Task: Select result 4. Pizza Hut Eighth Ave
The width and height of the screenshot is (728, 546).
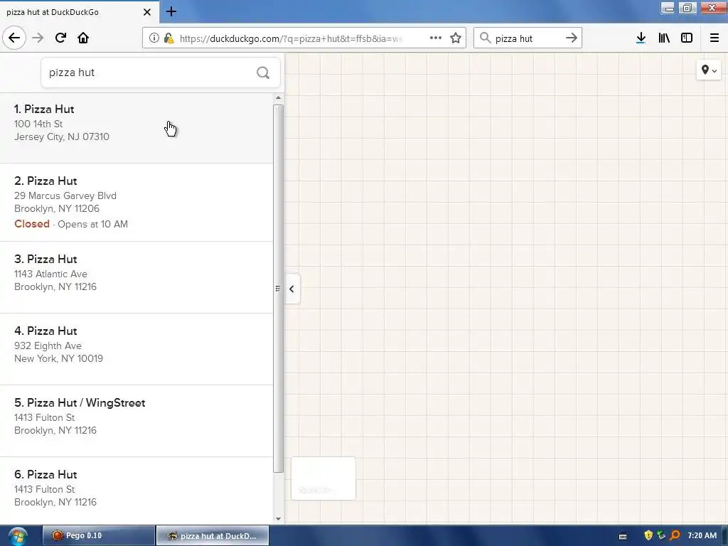Action: [136, 349]
